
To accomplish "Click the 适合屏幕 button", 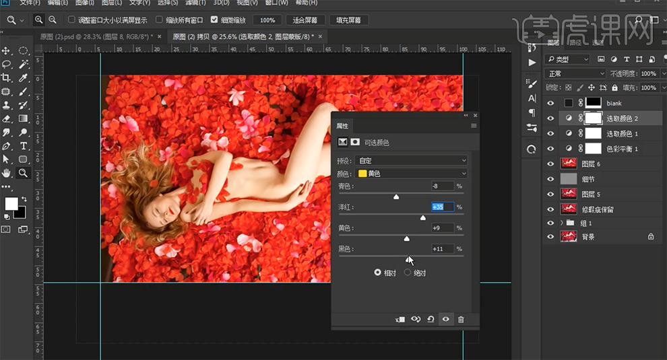I will 305,20.
